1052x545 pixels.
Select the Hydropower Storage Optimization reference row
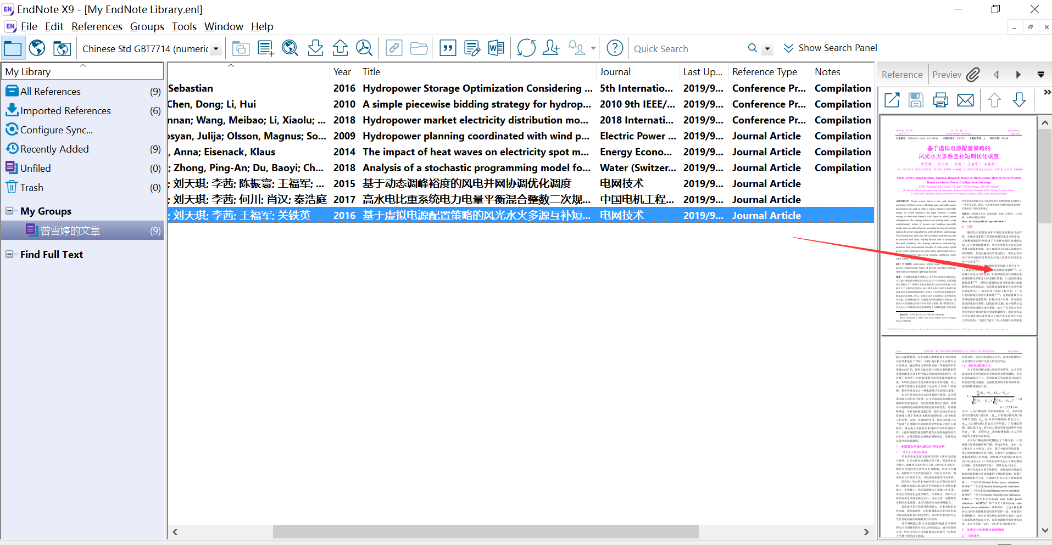(x=520, y=88)
